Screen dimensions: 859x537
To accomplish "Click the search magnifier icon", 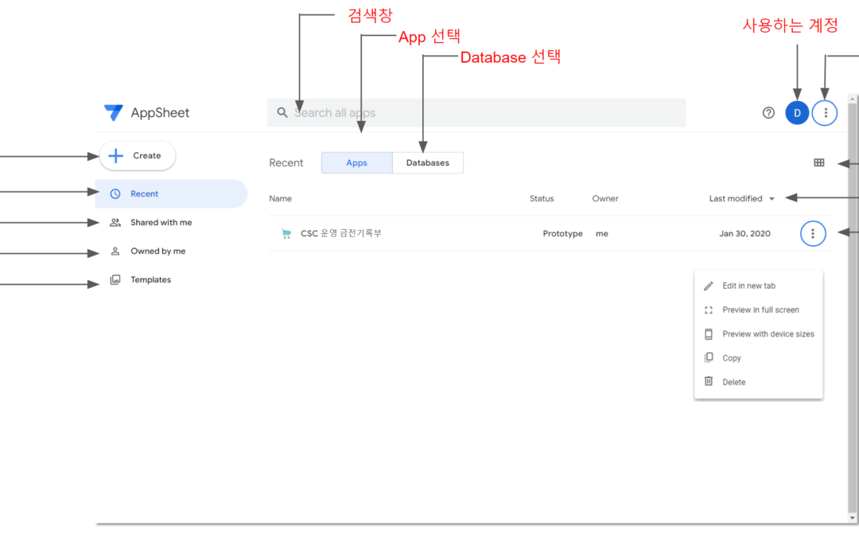I will [x=282, y=112].
